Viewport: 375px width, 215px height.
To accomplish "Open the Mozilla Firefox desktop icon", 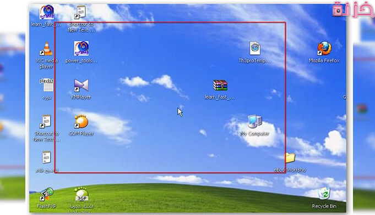I will click(324, 49).
